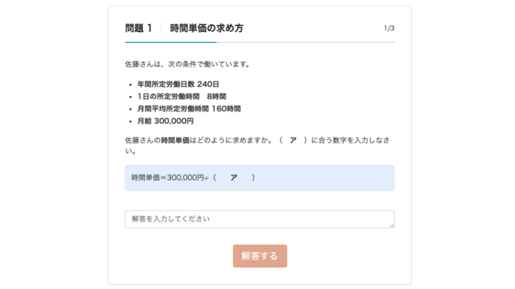
Task: Click the 解答を入力してください placeholder text
Action: click(171, 219)
